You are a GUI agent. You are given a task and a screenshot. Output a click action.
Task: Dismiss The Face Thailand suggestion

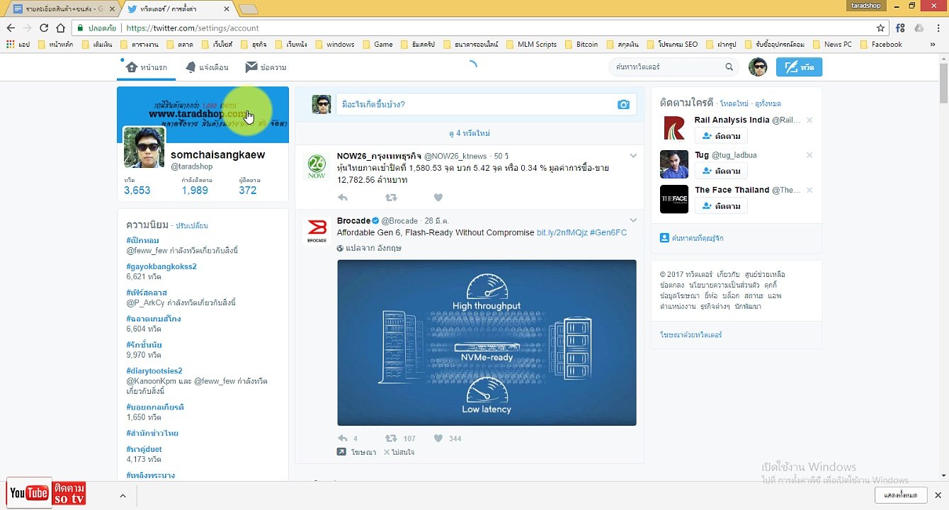809,190
